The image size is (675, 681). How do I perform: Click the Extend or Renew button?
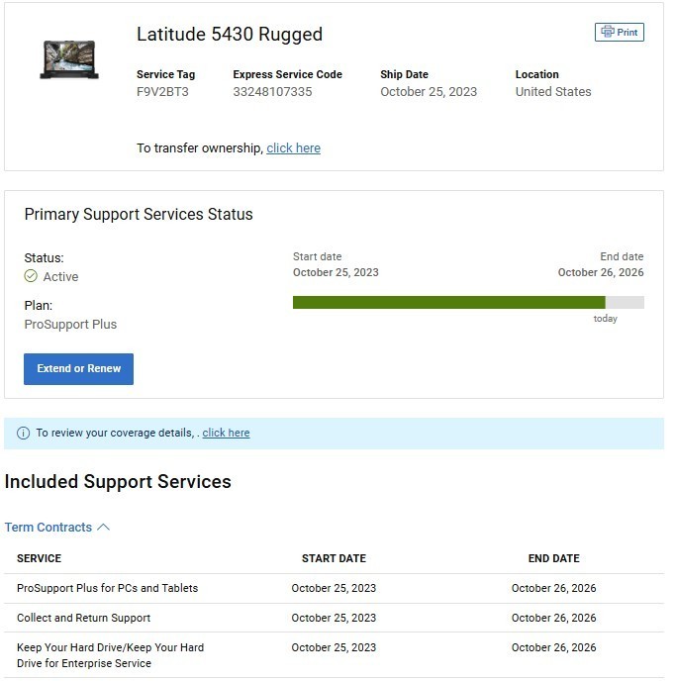coord(78,369)
